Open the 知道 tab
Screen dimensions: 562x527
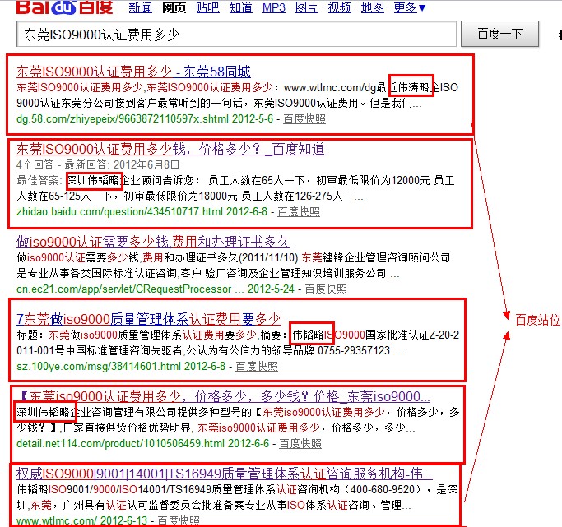tap(240, 8)
